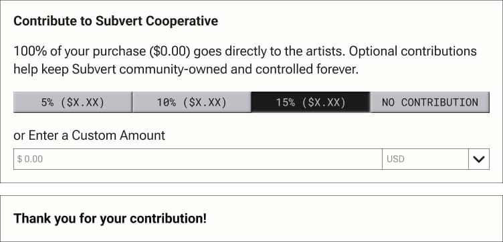Select the NO CONTRIBUTION option
The height and width of the screenshot is (242, 503).
[x=430, y=102]
